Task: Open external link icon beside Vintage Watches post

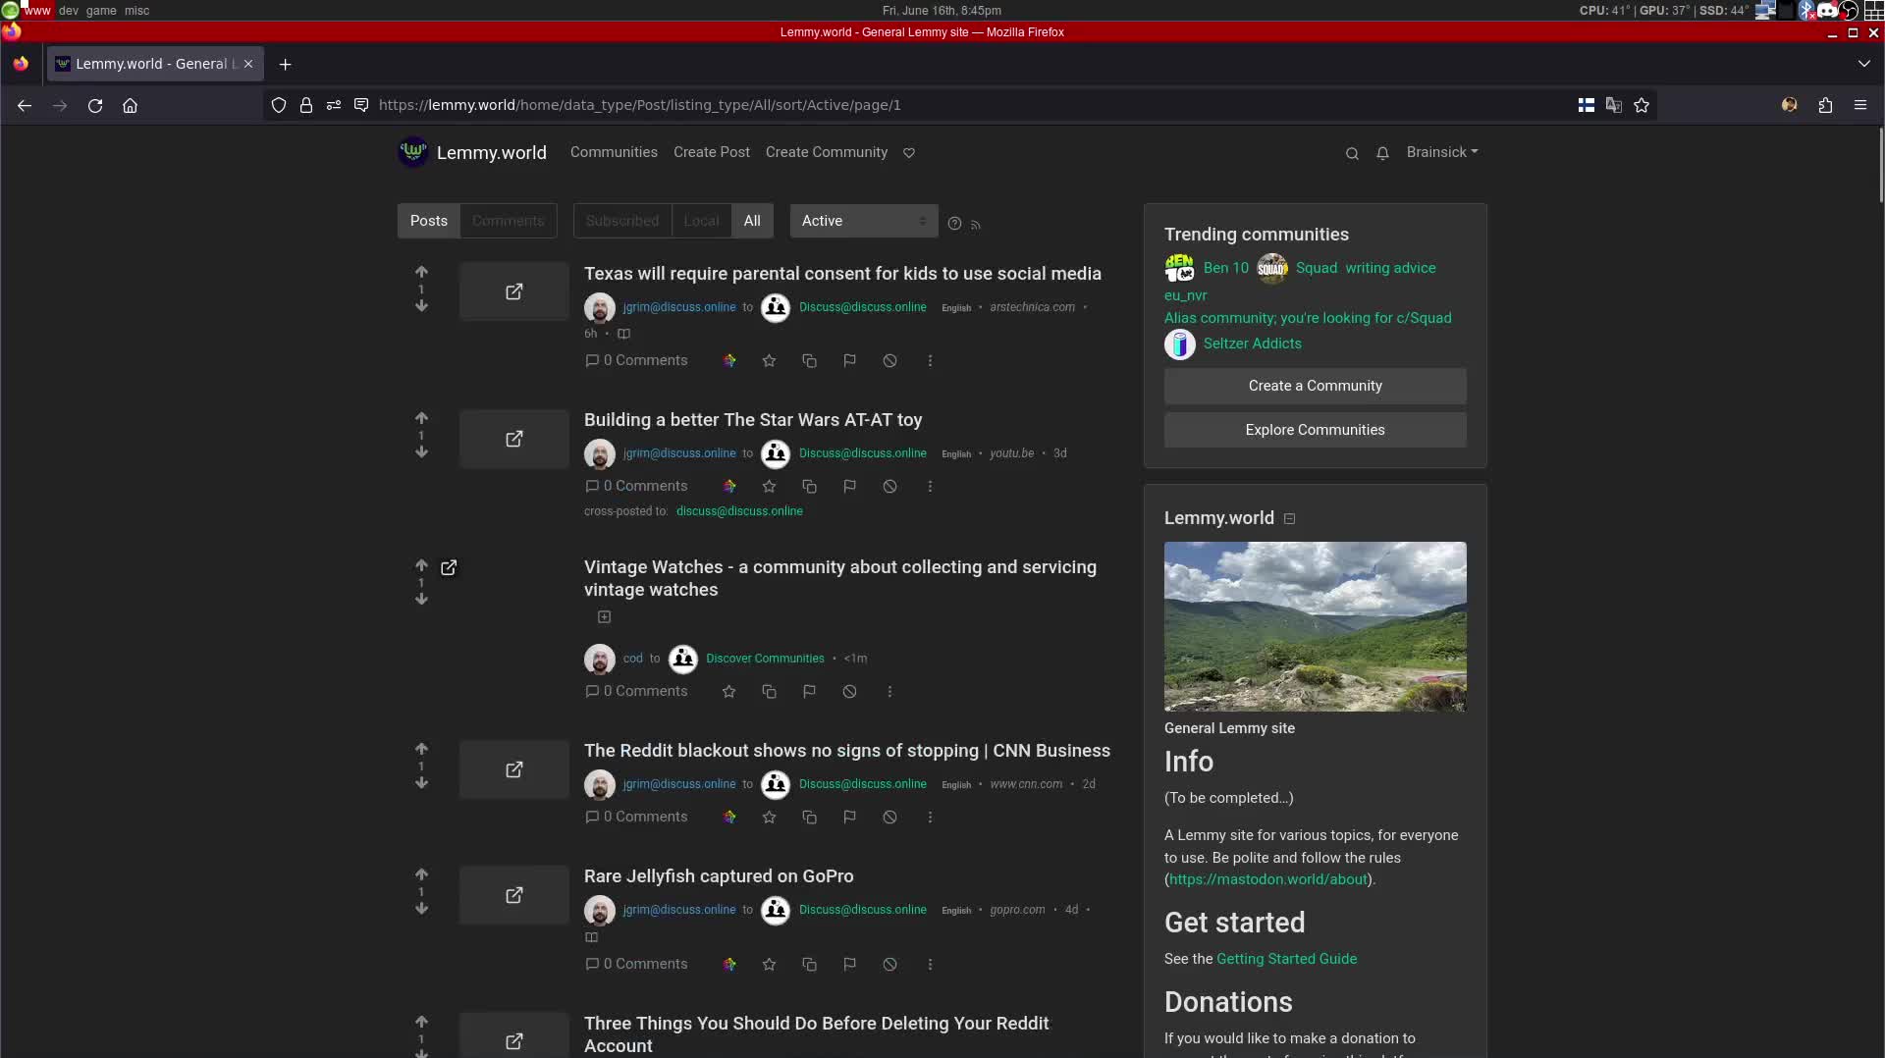Action: pyautogui.click(x=449, y=567)
